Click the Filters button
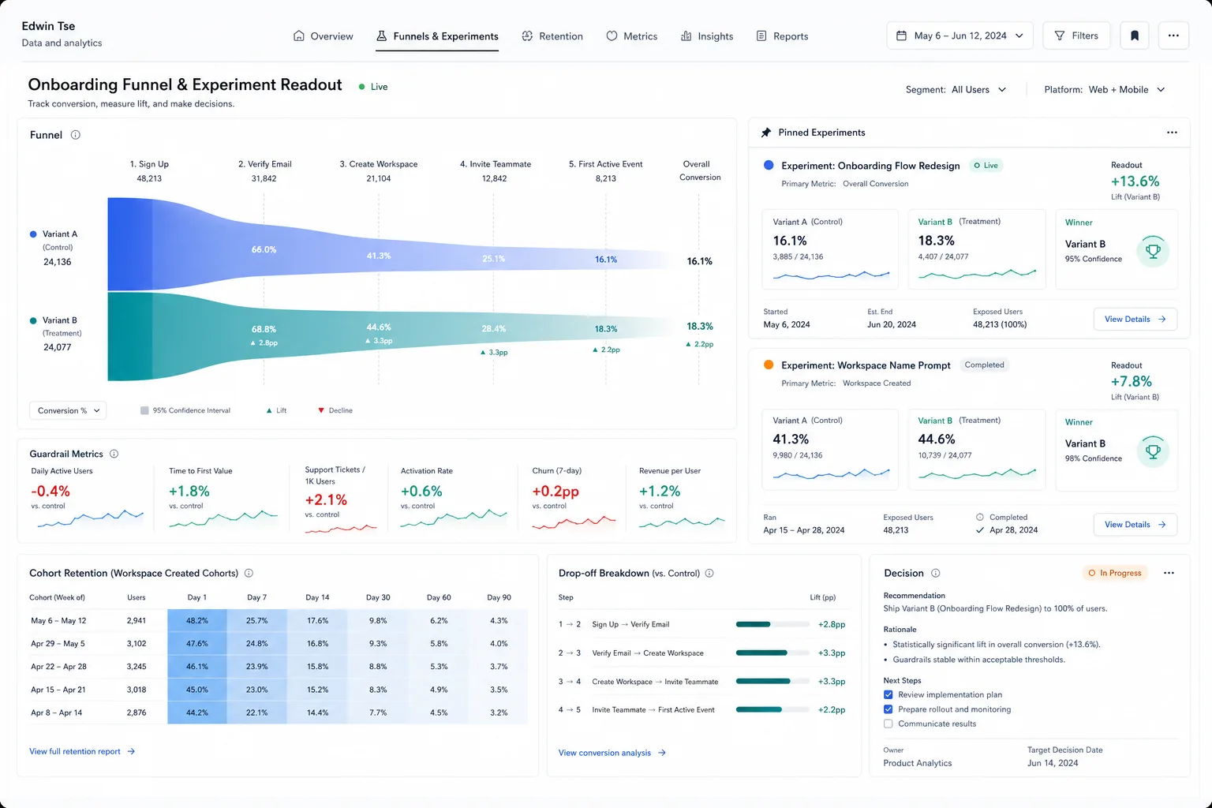The width and height of the screenshot is (1212, 808). click(1076, 36)
